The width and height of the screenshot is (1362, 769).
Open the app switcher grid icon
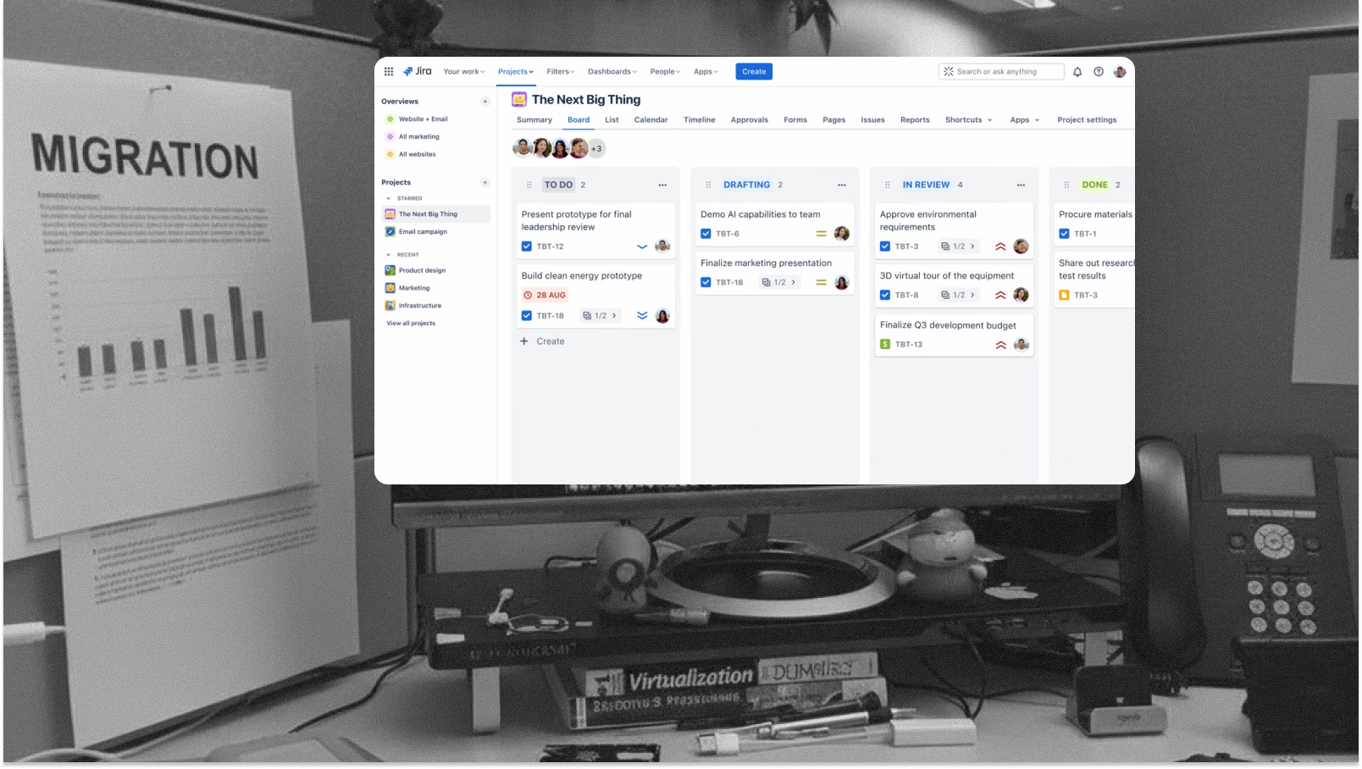coord(389,72)
